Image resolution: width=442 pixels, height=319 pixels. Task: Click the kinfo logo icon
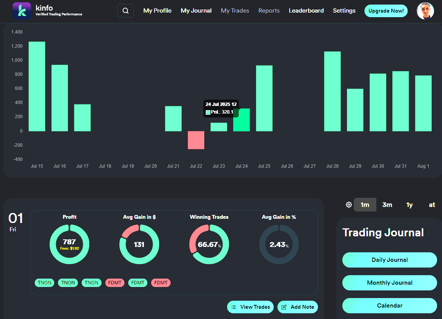click(22, 11)
